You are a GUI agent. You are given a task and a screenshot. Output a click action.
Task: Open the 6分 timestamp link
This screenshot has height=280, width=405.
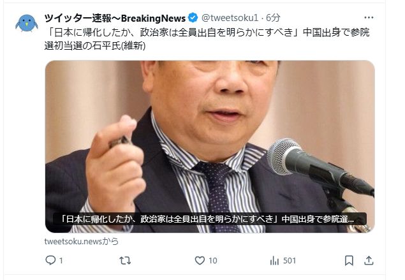(x=273, y=18)
